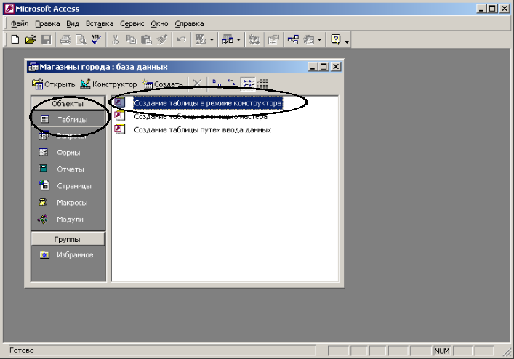The image size is (514, 359).
Task: Open the Analyze dropdown arrow
Action: pos(238,40)
